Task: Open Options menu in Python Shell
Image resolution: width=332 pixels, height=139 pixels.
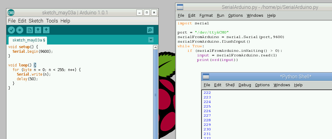Action: click(x=262, y=85)
